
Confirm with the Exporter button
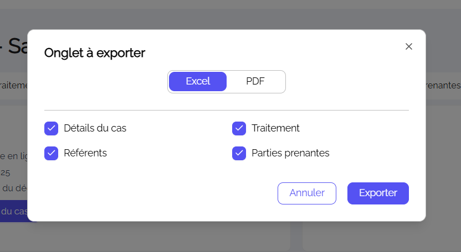[x=378, y=193]
